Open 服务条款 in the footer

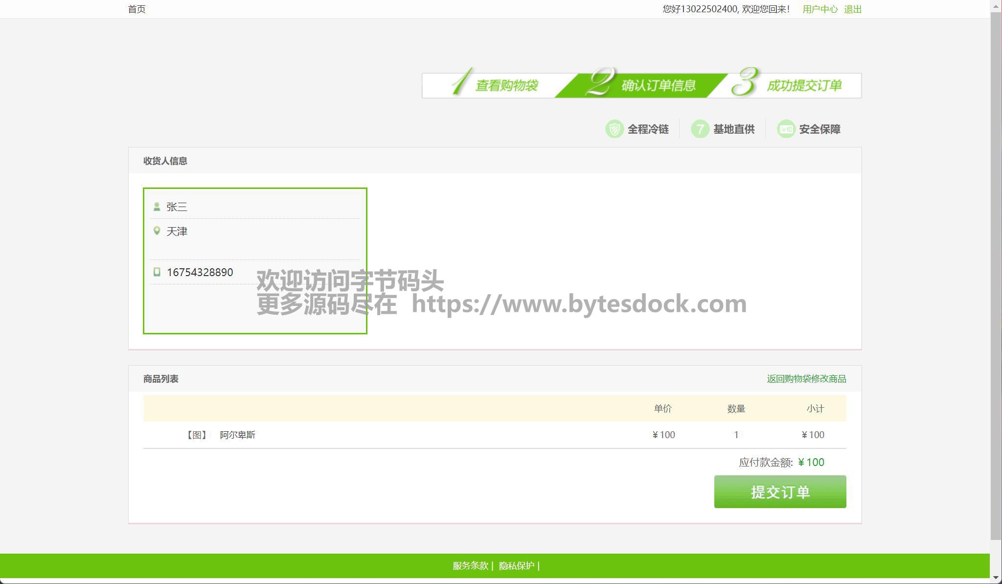470,566
